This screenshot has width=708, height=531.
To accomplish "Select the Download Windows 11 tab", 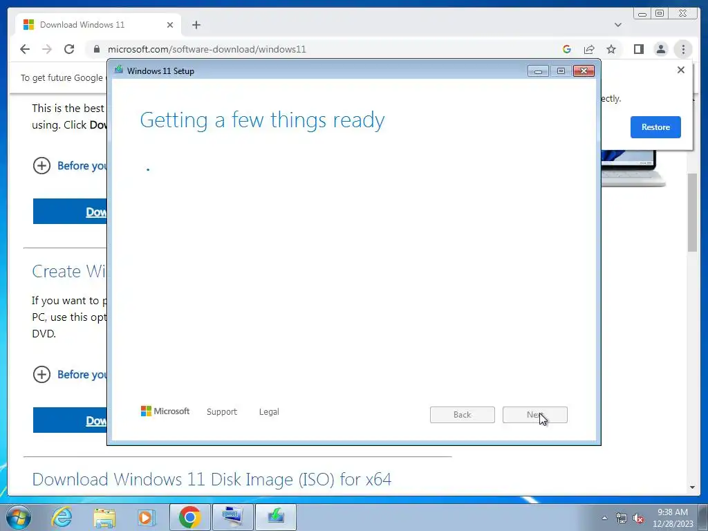I will 98,25.
